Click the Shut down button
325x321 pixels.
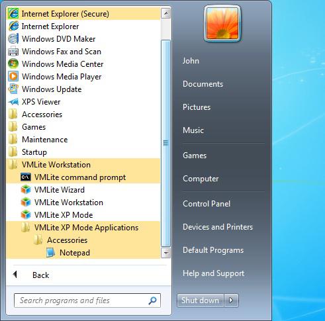coord(201,300)
